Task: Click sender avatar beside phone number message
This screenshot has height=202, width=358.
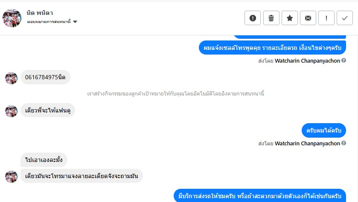Action: pyautogui.click(x=11, y=78)
